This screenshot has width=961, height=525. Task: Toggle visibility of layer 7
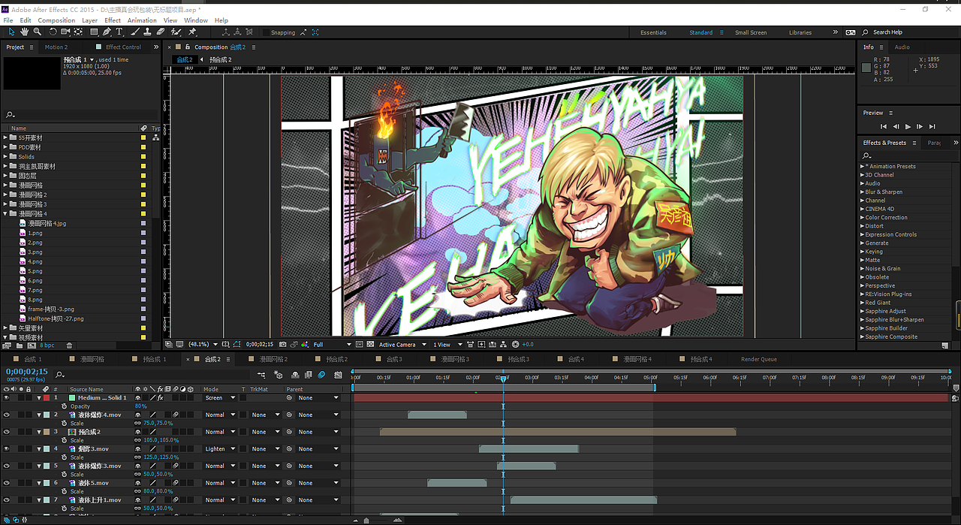(x=7, y=500)
